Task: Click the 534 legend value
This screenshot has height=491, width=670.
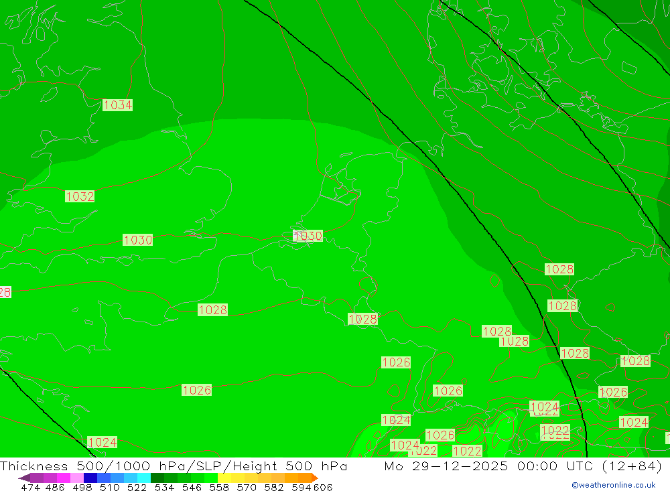Action: tap(164, 487)
